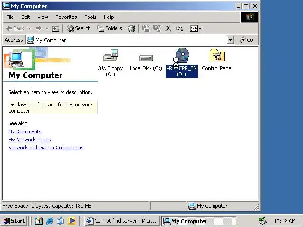Click the Move To toolbar icon
The image size is (303, 227).
pos(146,28)
